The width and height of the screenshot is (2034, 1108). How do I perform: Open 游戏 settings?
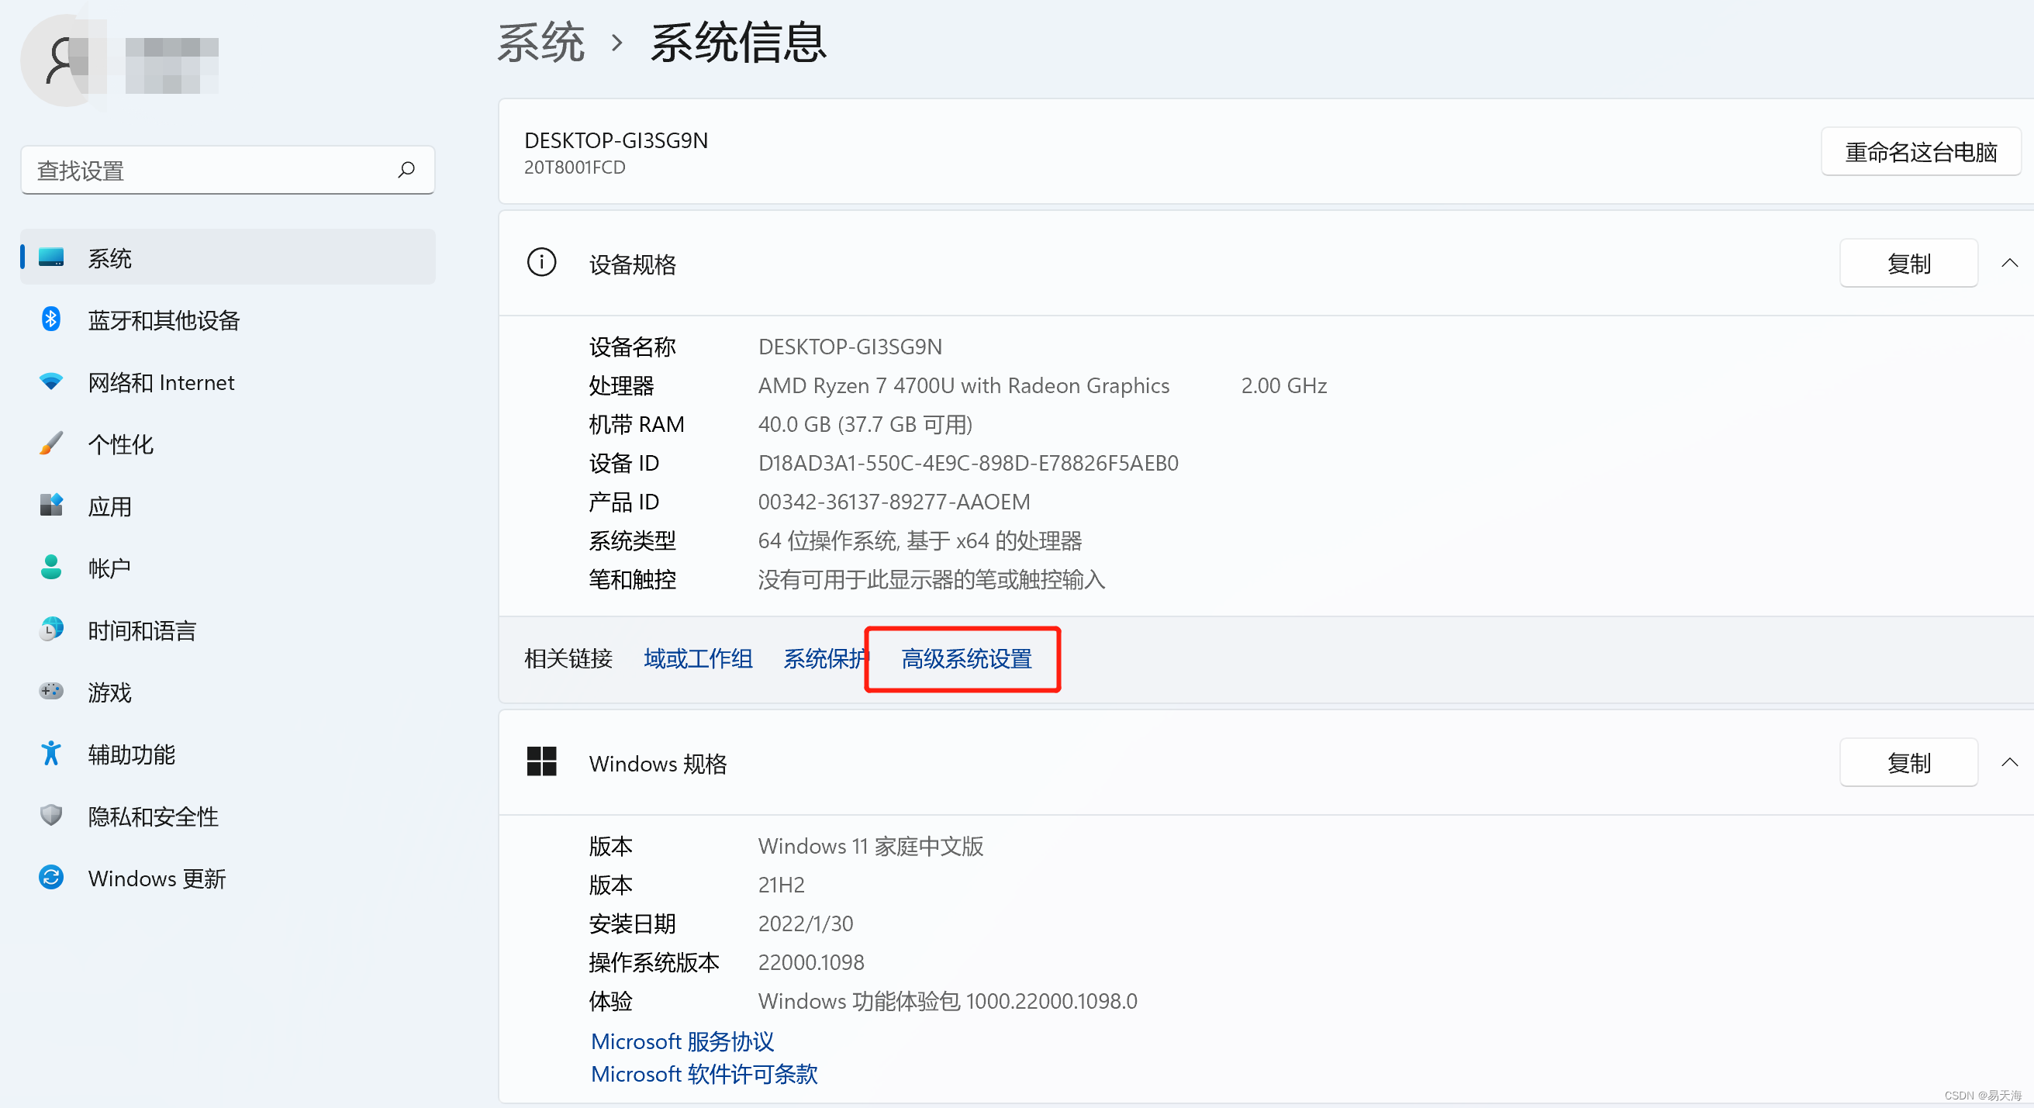(228, 692)
